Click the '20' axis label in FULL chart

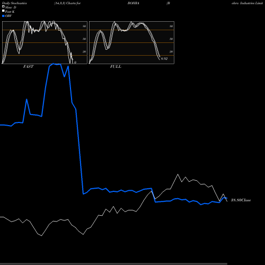click(x=171, y=51)
